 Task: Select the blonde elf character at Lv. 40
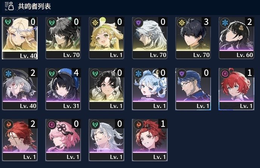point(20,38)
